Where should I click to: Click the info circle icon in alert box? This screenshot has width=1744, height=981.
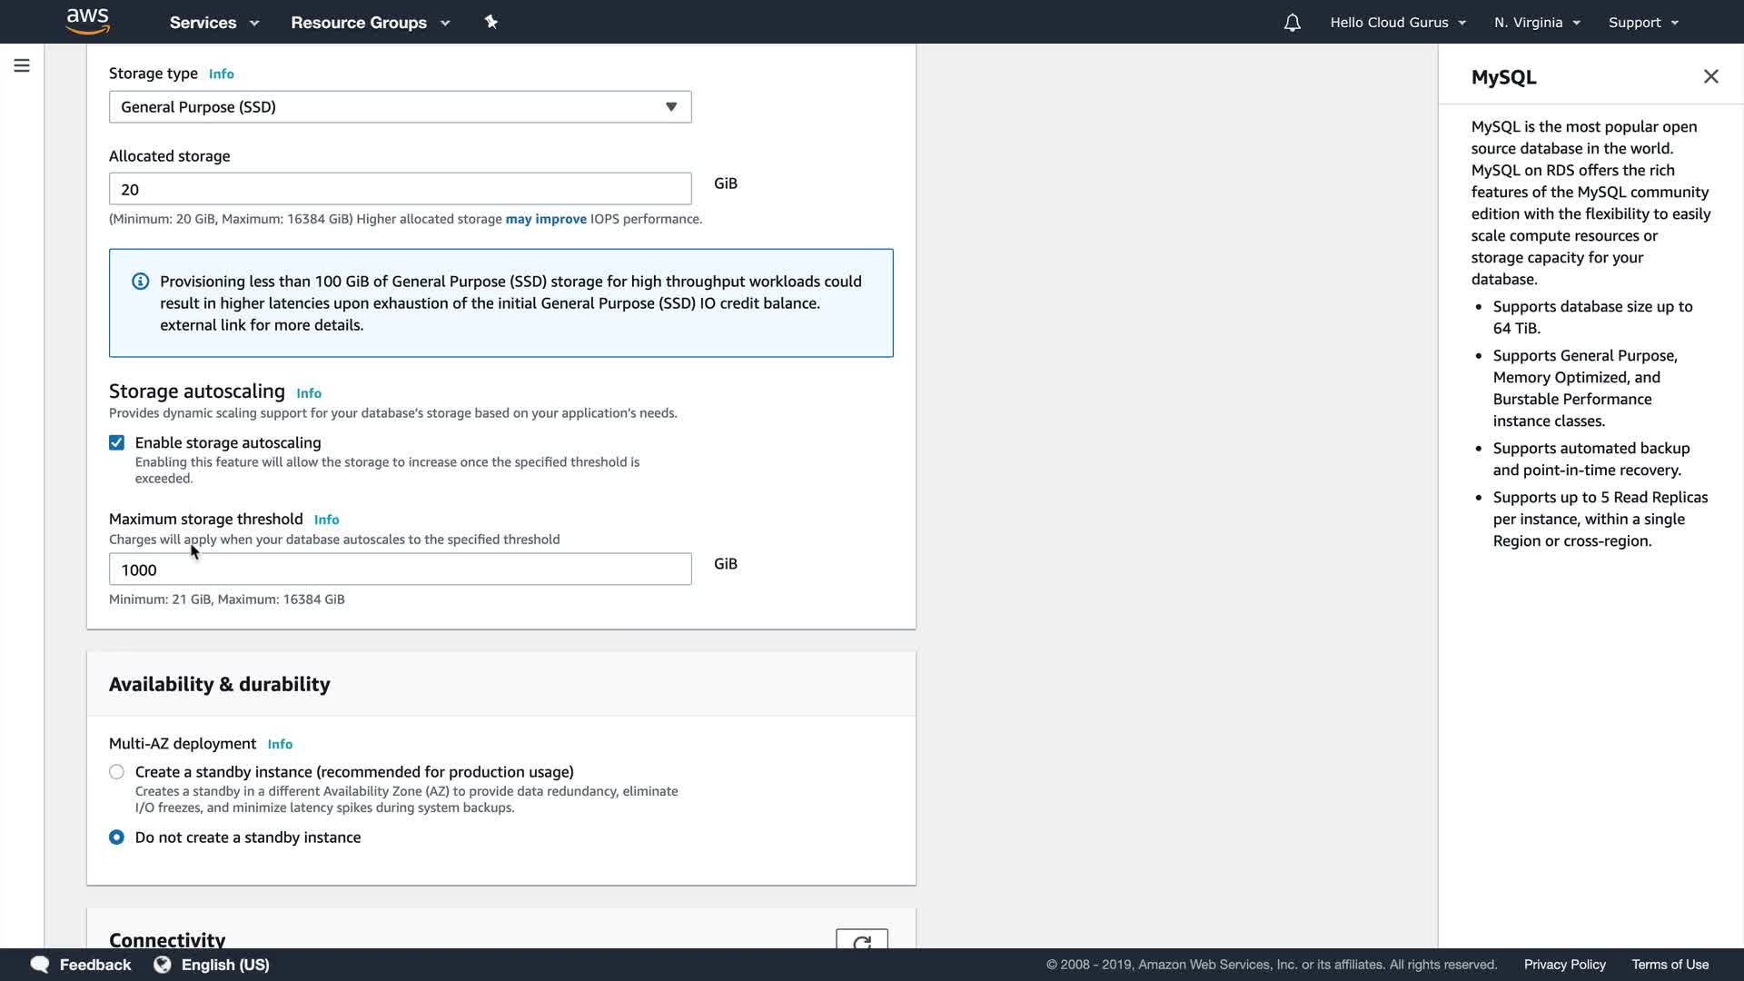coord(141,282)
